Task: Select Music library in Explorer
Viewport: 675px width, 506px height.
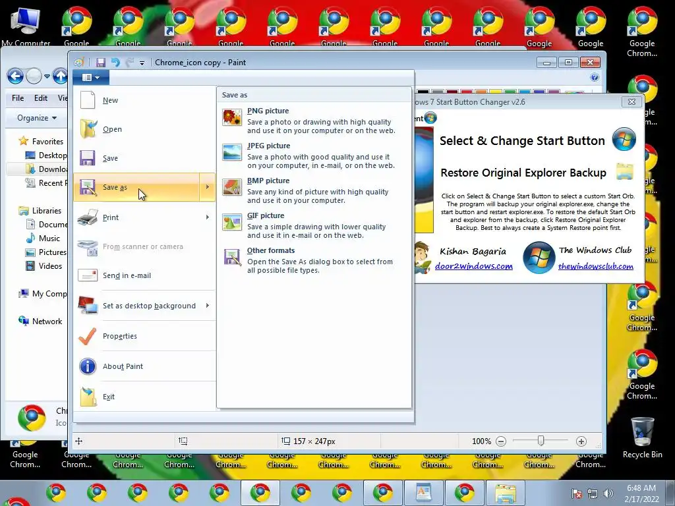Action: click(x=49, y=239)
